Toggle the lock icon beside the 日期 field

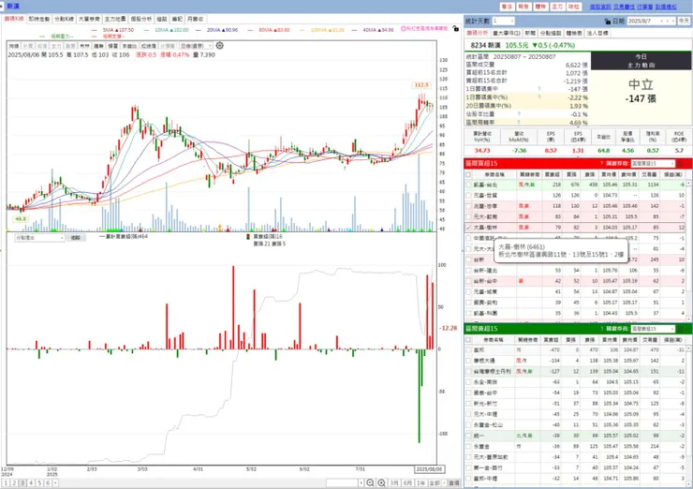coord(607,22)
